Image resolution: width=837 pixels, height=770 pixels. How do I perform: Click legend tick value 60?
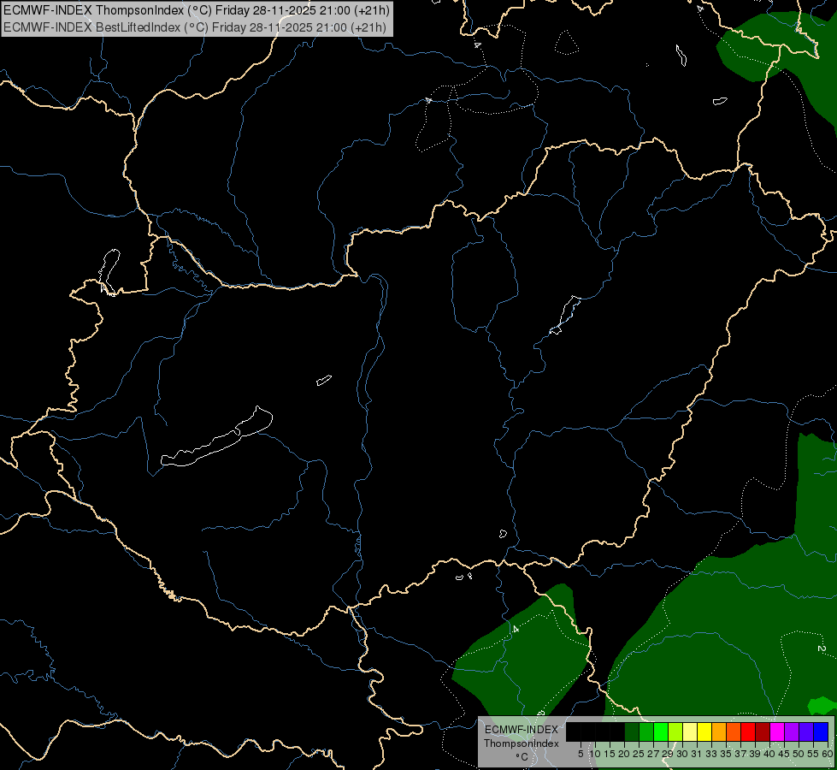point(828,754)
